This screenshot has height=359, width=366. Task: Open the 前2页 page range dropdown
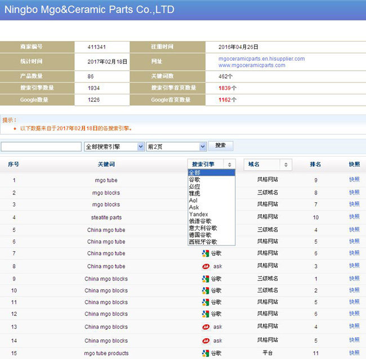click(x=176, y=147)
